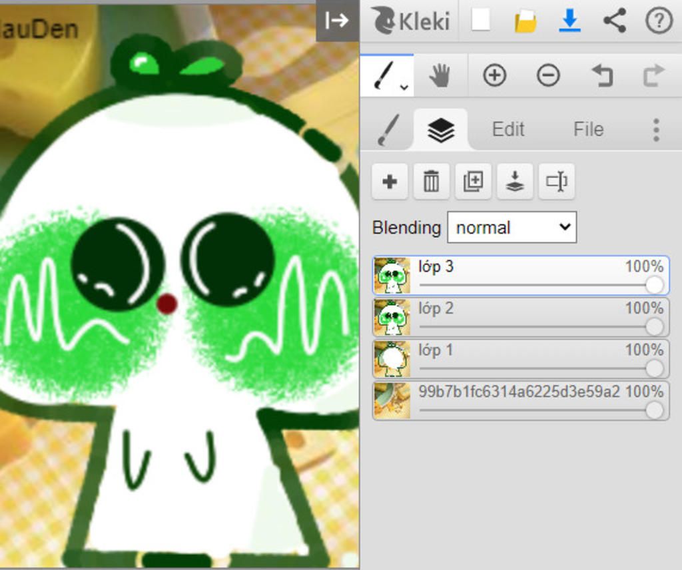The height and width of the screenshot is (570, 682).
Task: Click the background image layer thumbnail
Action: pos(392,401)
